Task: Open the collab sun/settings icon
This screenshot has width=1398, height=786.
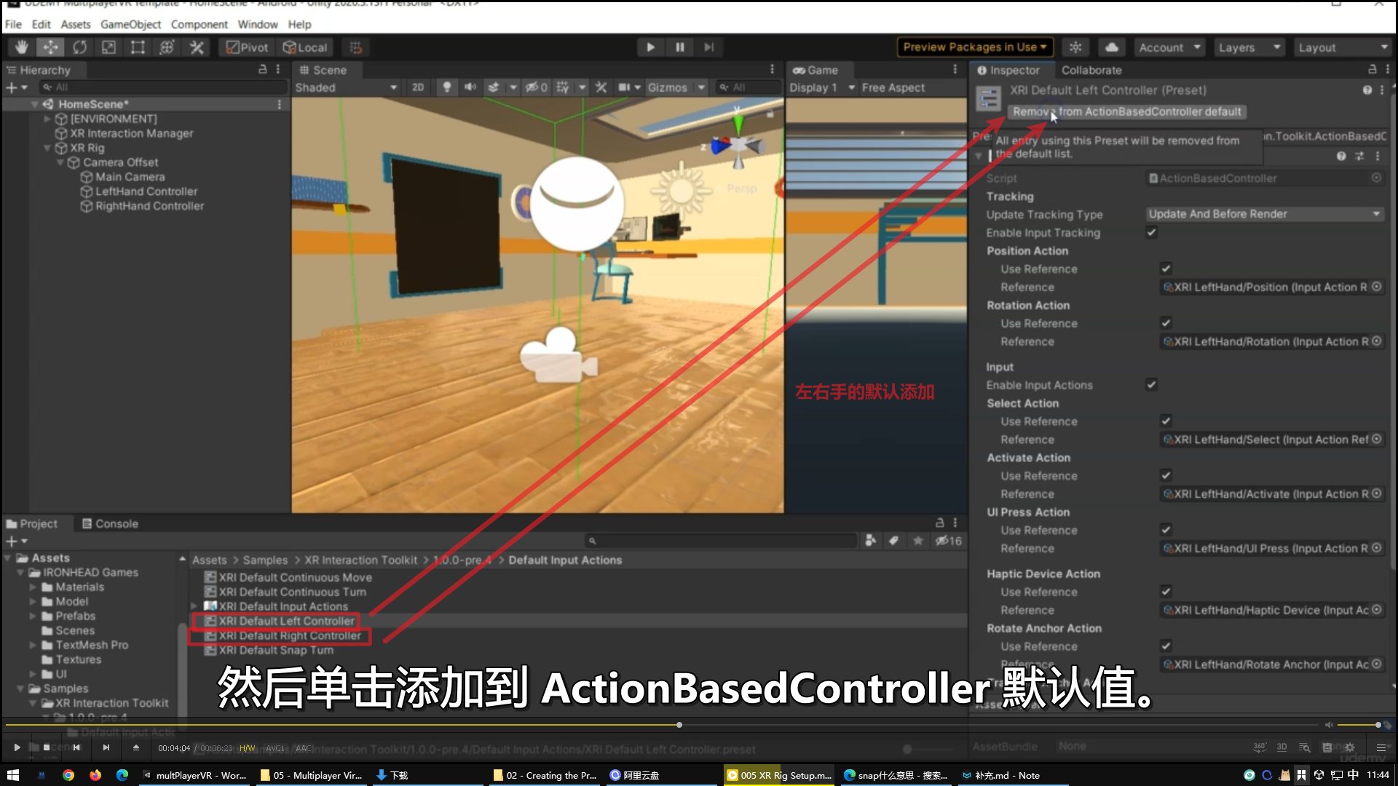Action: point(1075,47)
